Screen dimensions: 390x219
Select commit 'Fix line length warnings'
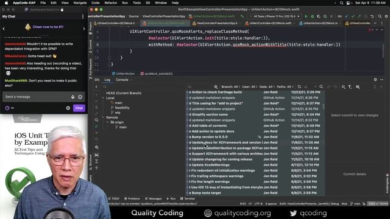[256, 181]
